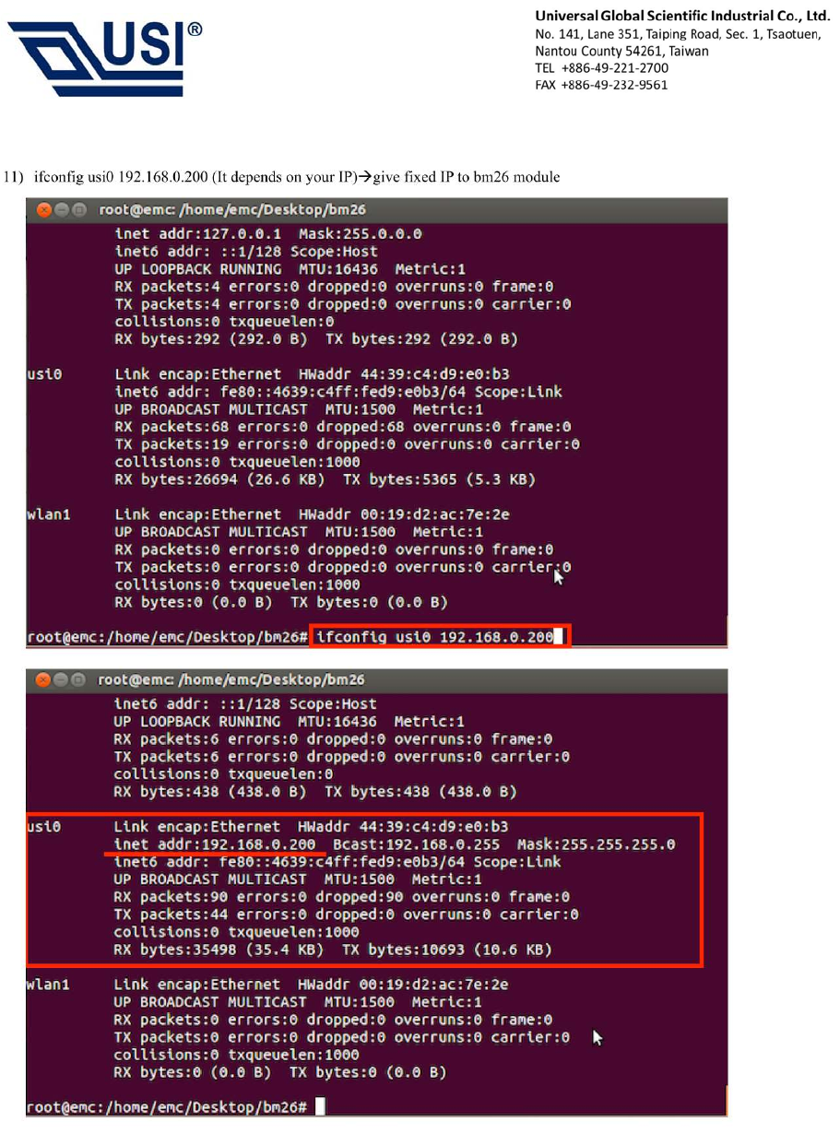Click the USI company logo
The height and width of the screenshot is (1133, 840).
(x=104, y=60)
